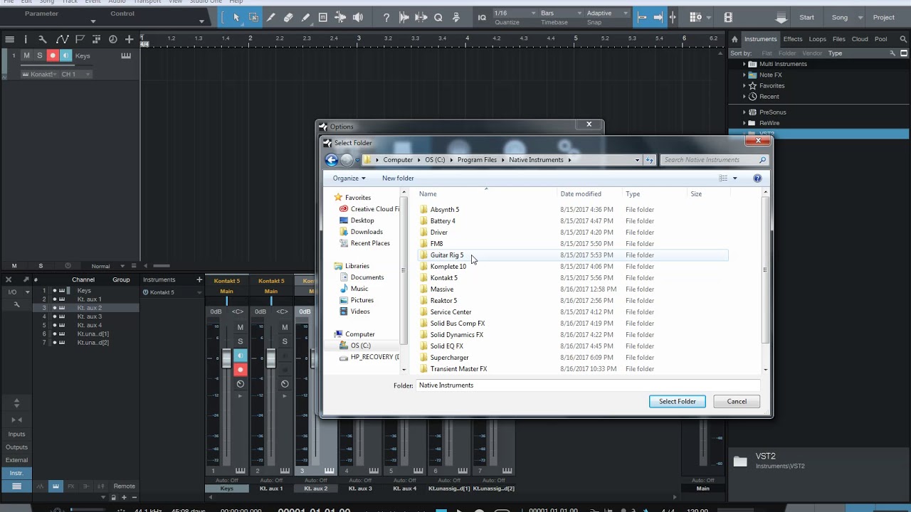The height and width of the screenshot is (512, 911).
Task: Sort browser by Vendor
Action: [x=812, y=53]
